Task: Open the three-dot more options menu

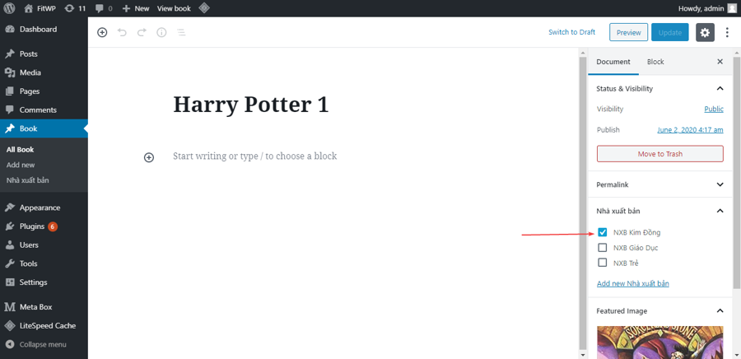Action: 727,32
